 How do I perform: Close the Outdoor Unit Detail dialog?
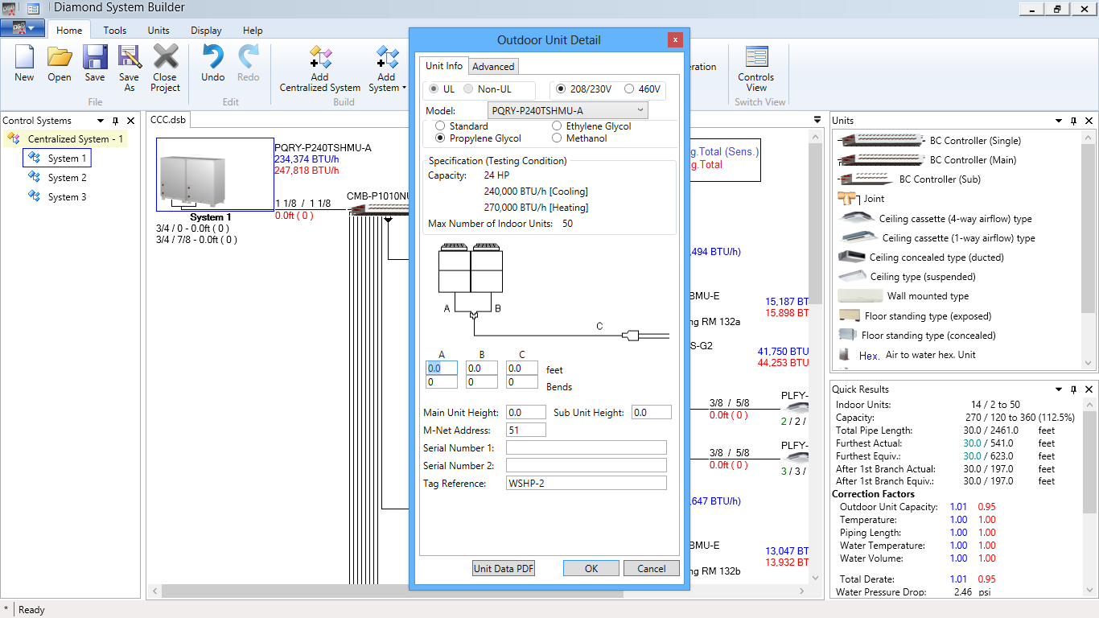tap(676, 39)
